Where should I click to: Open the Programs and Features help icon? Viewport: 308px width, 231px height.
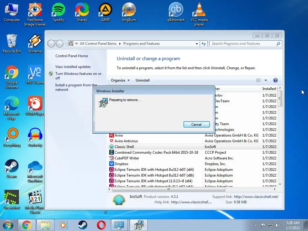pyautogui.click(x=276, y=80)
